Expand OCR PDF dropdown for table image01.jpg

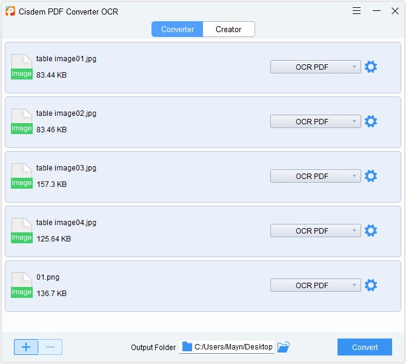[315, 67]
